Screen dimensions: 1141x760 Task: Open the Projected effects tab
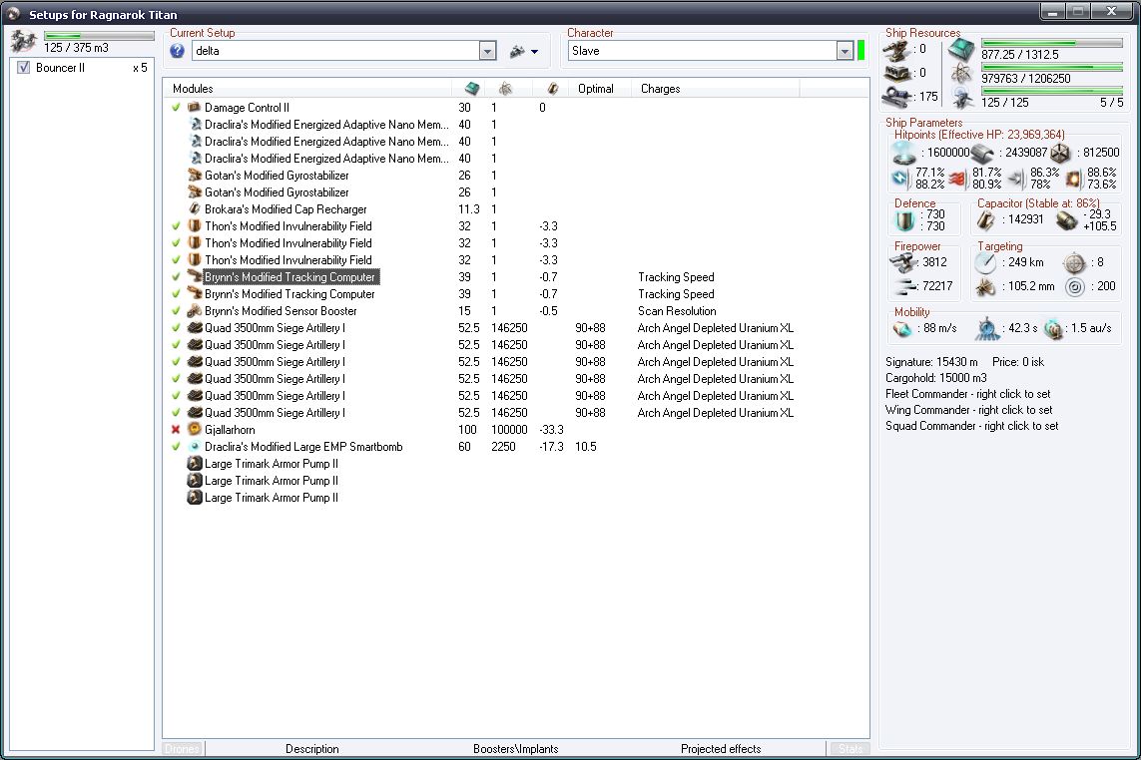pyautogui.click(x=721, y=749)
